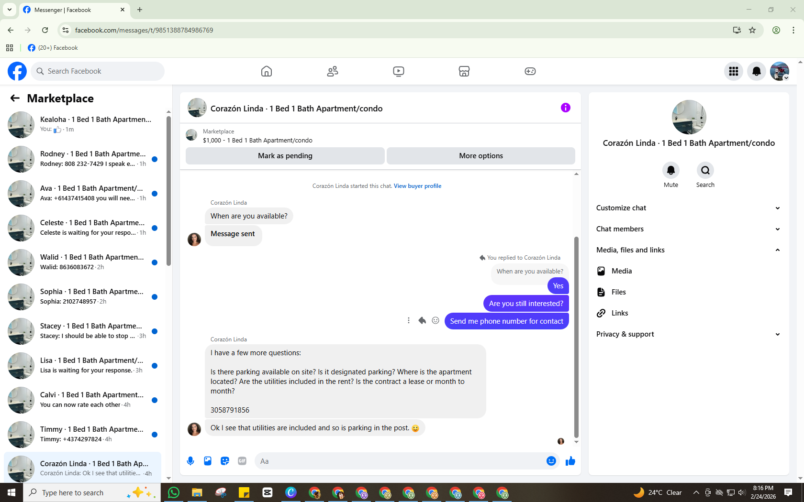Switch to Messenger | Facebook browser tab
804x502 pixels.
tap(74, 10)
